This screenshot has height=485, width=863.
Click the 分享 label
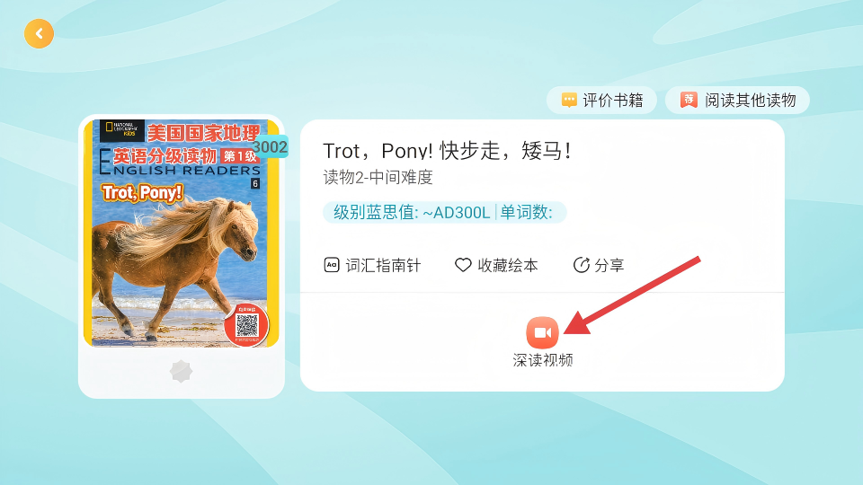click(x=609, y=266)
